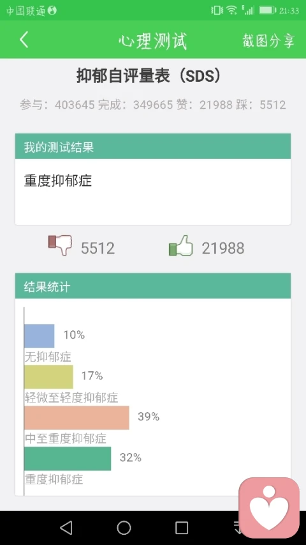Tap the 重度抑郁症 result text card
The image size is (306, 545).
point(153,192)
